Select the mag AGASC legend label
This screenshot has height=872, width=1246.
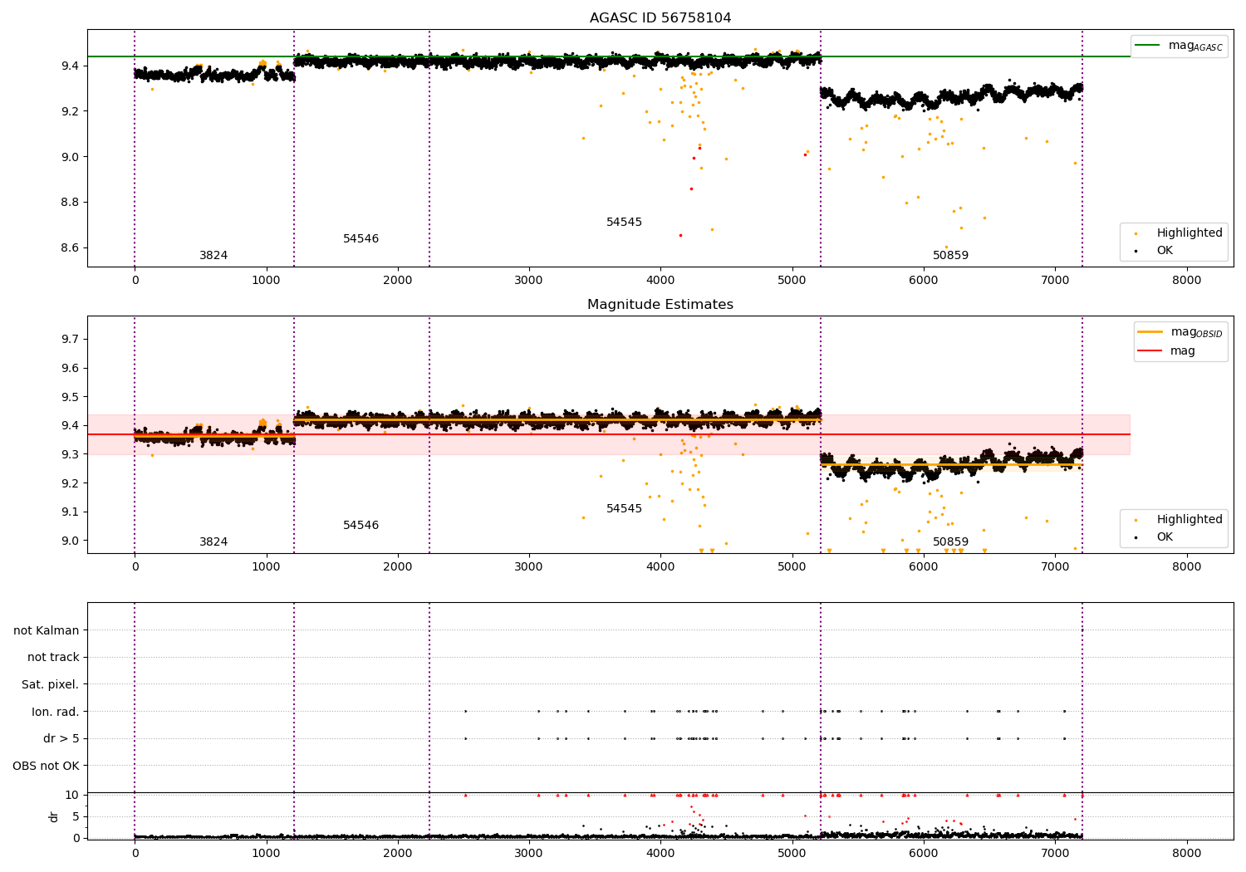coord(1195,46)
